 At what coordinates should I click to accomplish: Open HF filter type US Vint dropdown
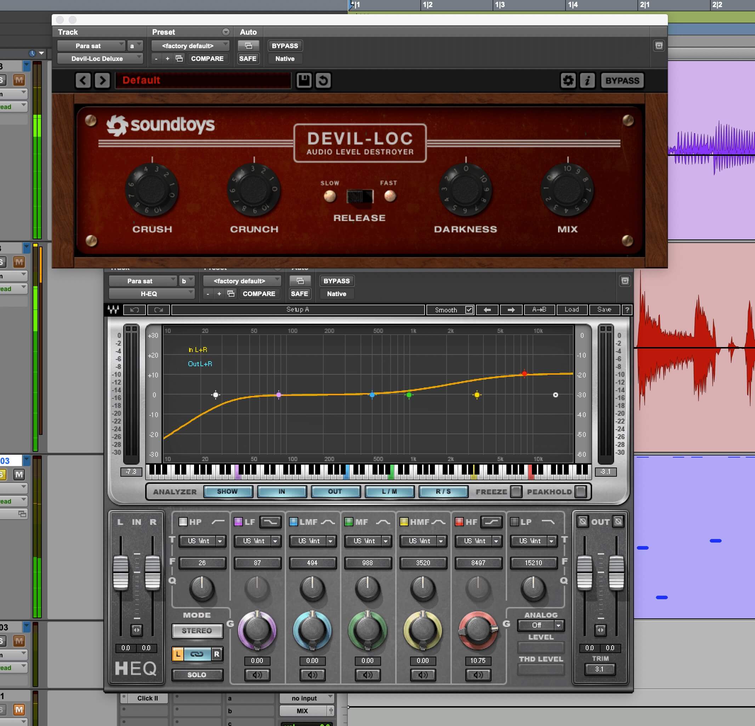478,541
